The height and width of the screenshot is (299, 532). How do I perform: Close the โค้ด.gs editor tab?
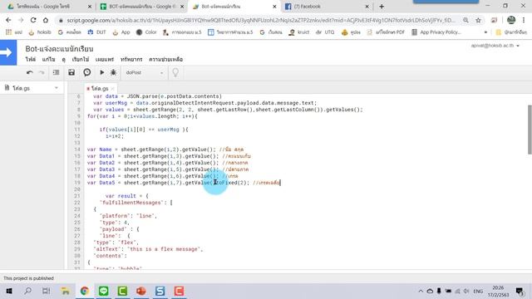click(x=112, y=89)
